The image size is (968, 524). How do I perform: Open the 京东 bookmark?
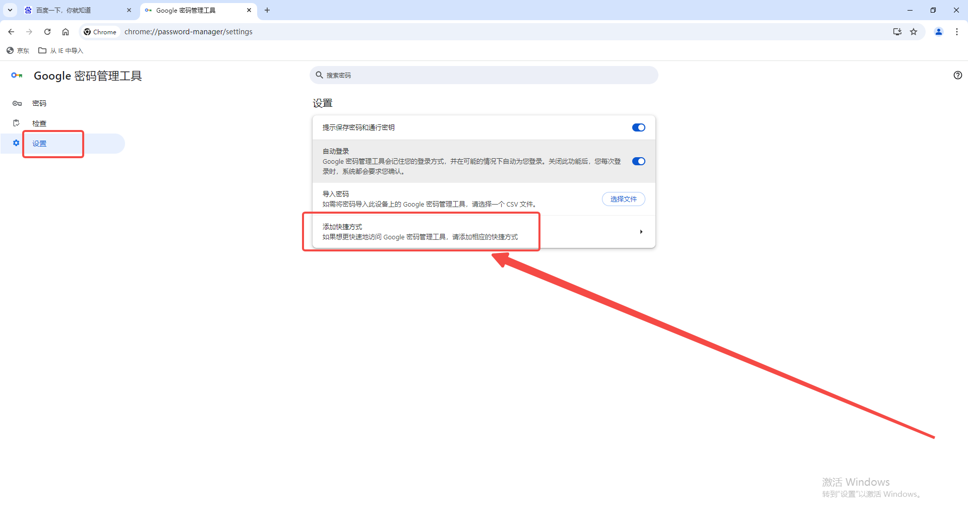pos(18,50)
